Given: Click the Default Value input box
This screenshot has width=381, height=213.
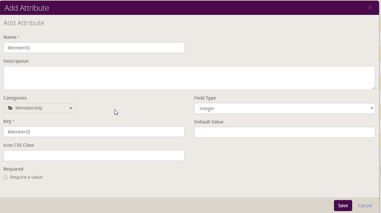Looking at the screenshot, I should coord(284,132).
